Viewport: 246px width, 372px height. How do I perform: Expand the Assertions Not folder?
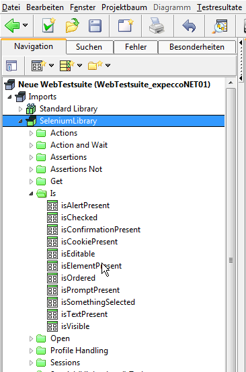point(31,169)
